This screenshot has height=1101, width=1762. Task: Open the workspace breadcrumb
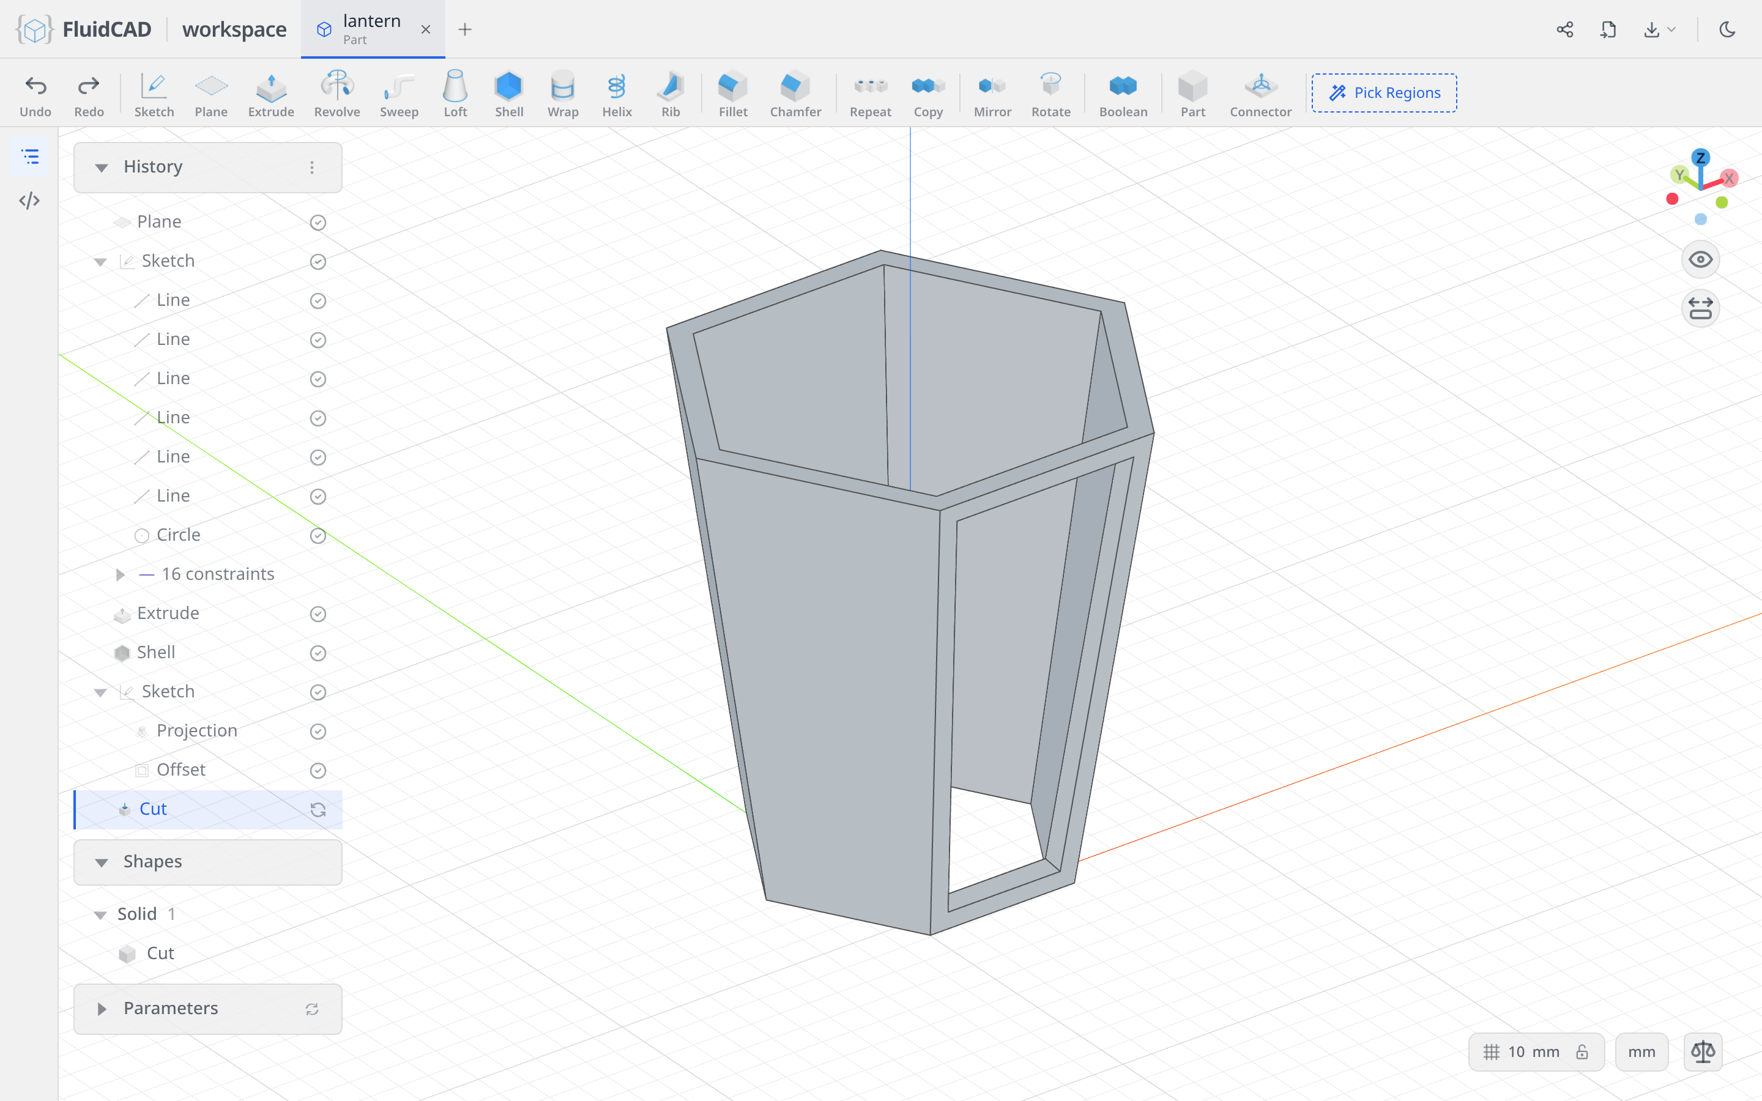[x=234, y=29]
